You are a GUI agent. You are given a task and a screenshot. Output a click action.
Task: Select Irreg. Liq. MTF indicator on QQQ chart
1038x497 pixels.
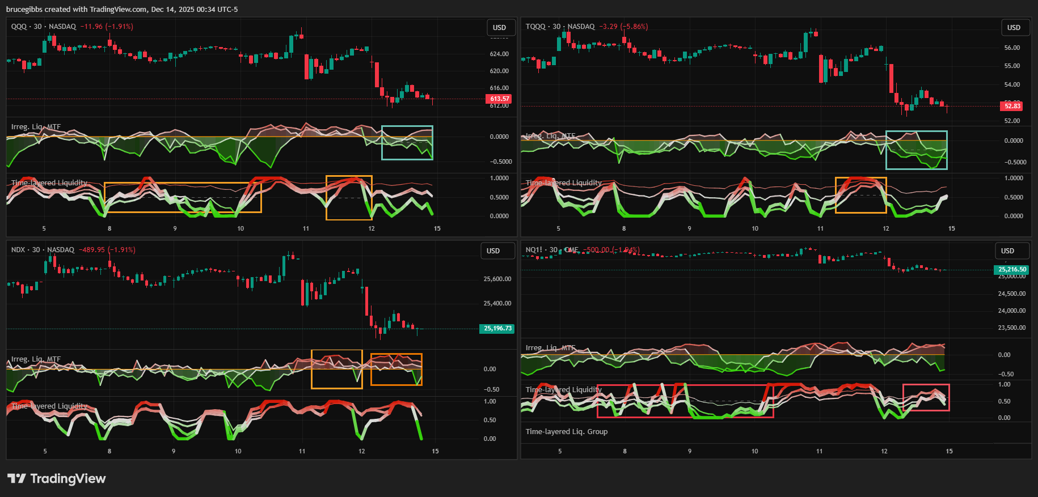(36, 127)
